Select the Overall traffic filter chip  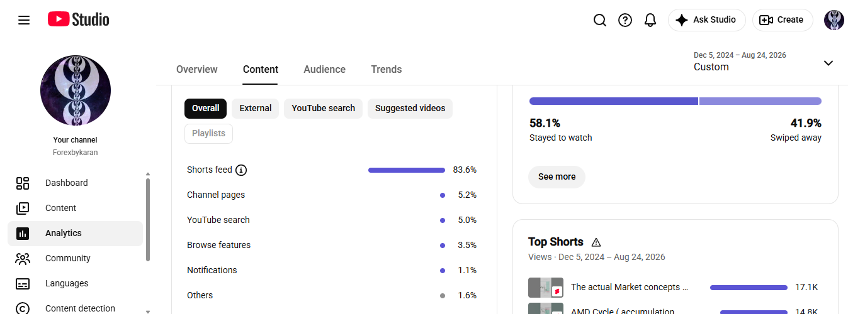point(205,108)
